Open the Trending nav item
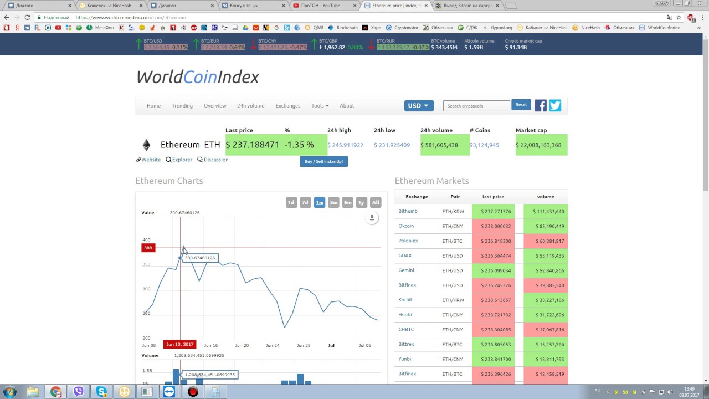Screen dimensions: 709x399 coord(182,106)
